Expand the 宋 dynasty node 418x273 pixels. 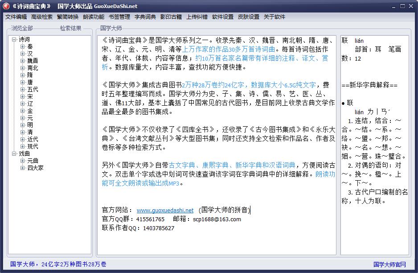[x=23, y=97]
